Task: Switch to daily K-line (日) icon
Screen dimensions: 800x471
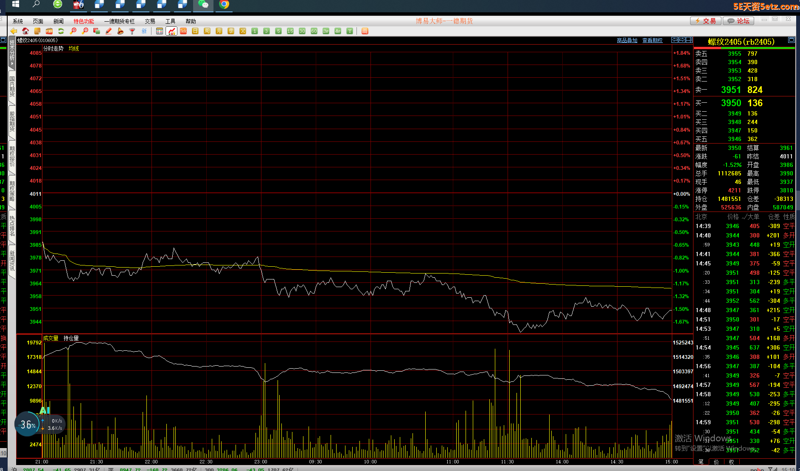Action: 195,31
